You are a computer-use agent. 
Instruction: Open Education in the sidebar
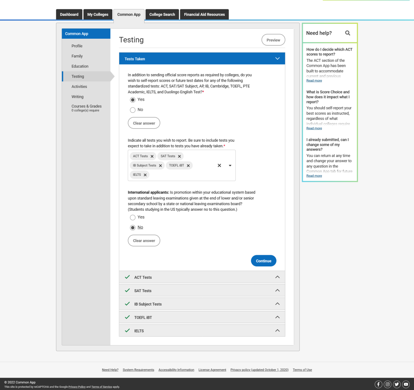click(80, 66)
